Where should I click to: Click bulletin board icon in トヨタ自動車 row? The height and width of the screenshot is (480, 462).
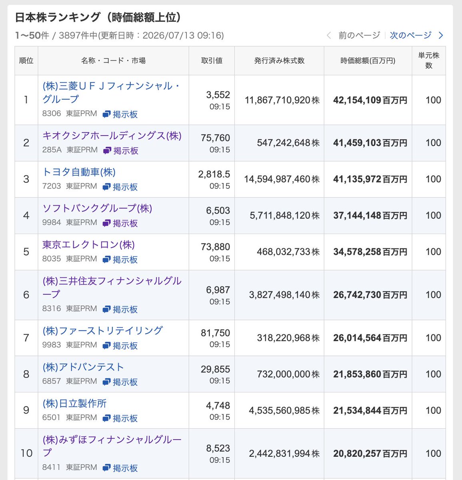point(106,187)
